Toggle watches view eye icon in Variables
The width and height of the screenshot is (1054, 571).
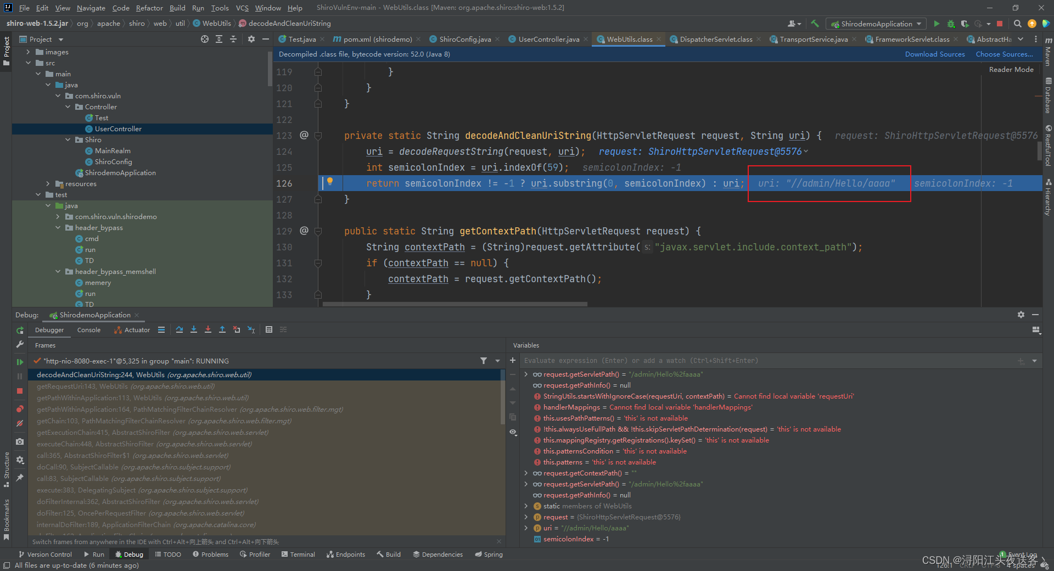(513, 432)
